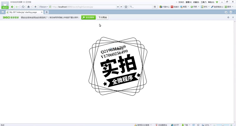This screenshot has width=236, height=126.
Task: Adjust the page zoom slider
Action: pyautogui.click(x=223, y=125)
